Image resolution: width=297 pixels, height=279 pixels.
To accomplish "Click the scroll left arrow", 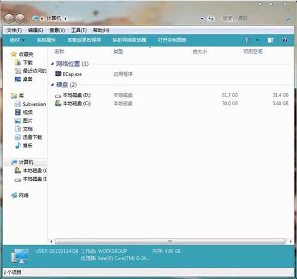I will tap(51, 242).
